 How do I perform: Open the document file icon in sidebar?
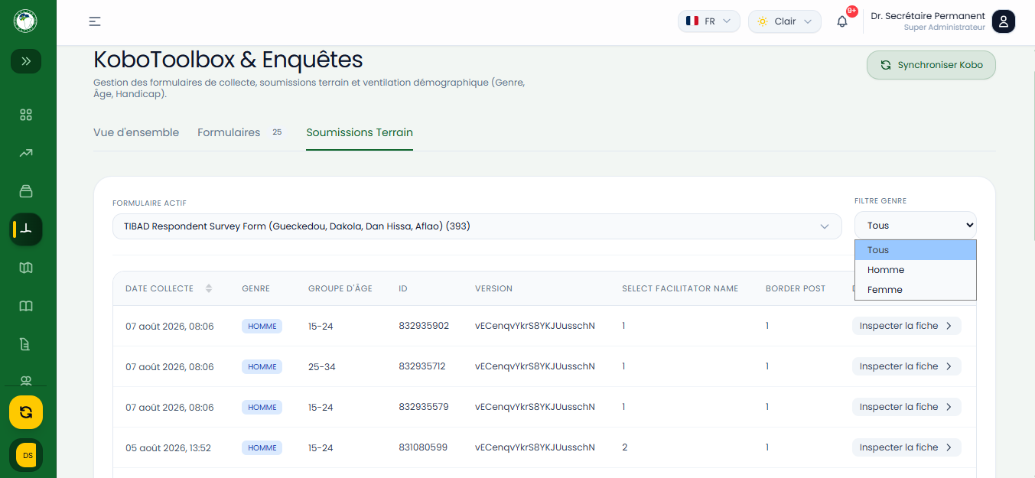tap(26, 344)
